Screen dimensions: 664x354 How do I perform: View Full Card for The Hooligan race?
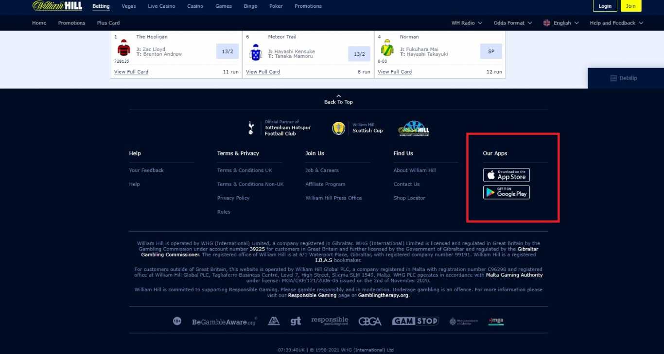[x=131, y=72]
